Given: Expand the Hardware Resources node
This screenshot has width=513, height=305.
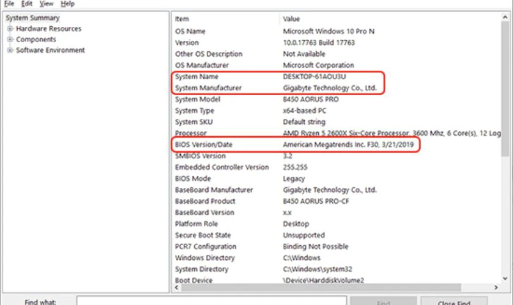Looking at the screenshot, I should click(x=10, y=29).
